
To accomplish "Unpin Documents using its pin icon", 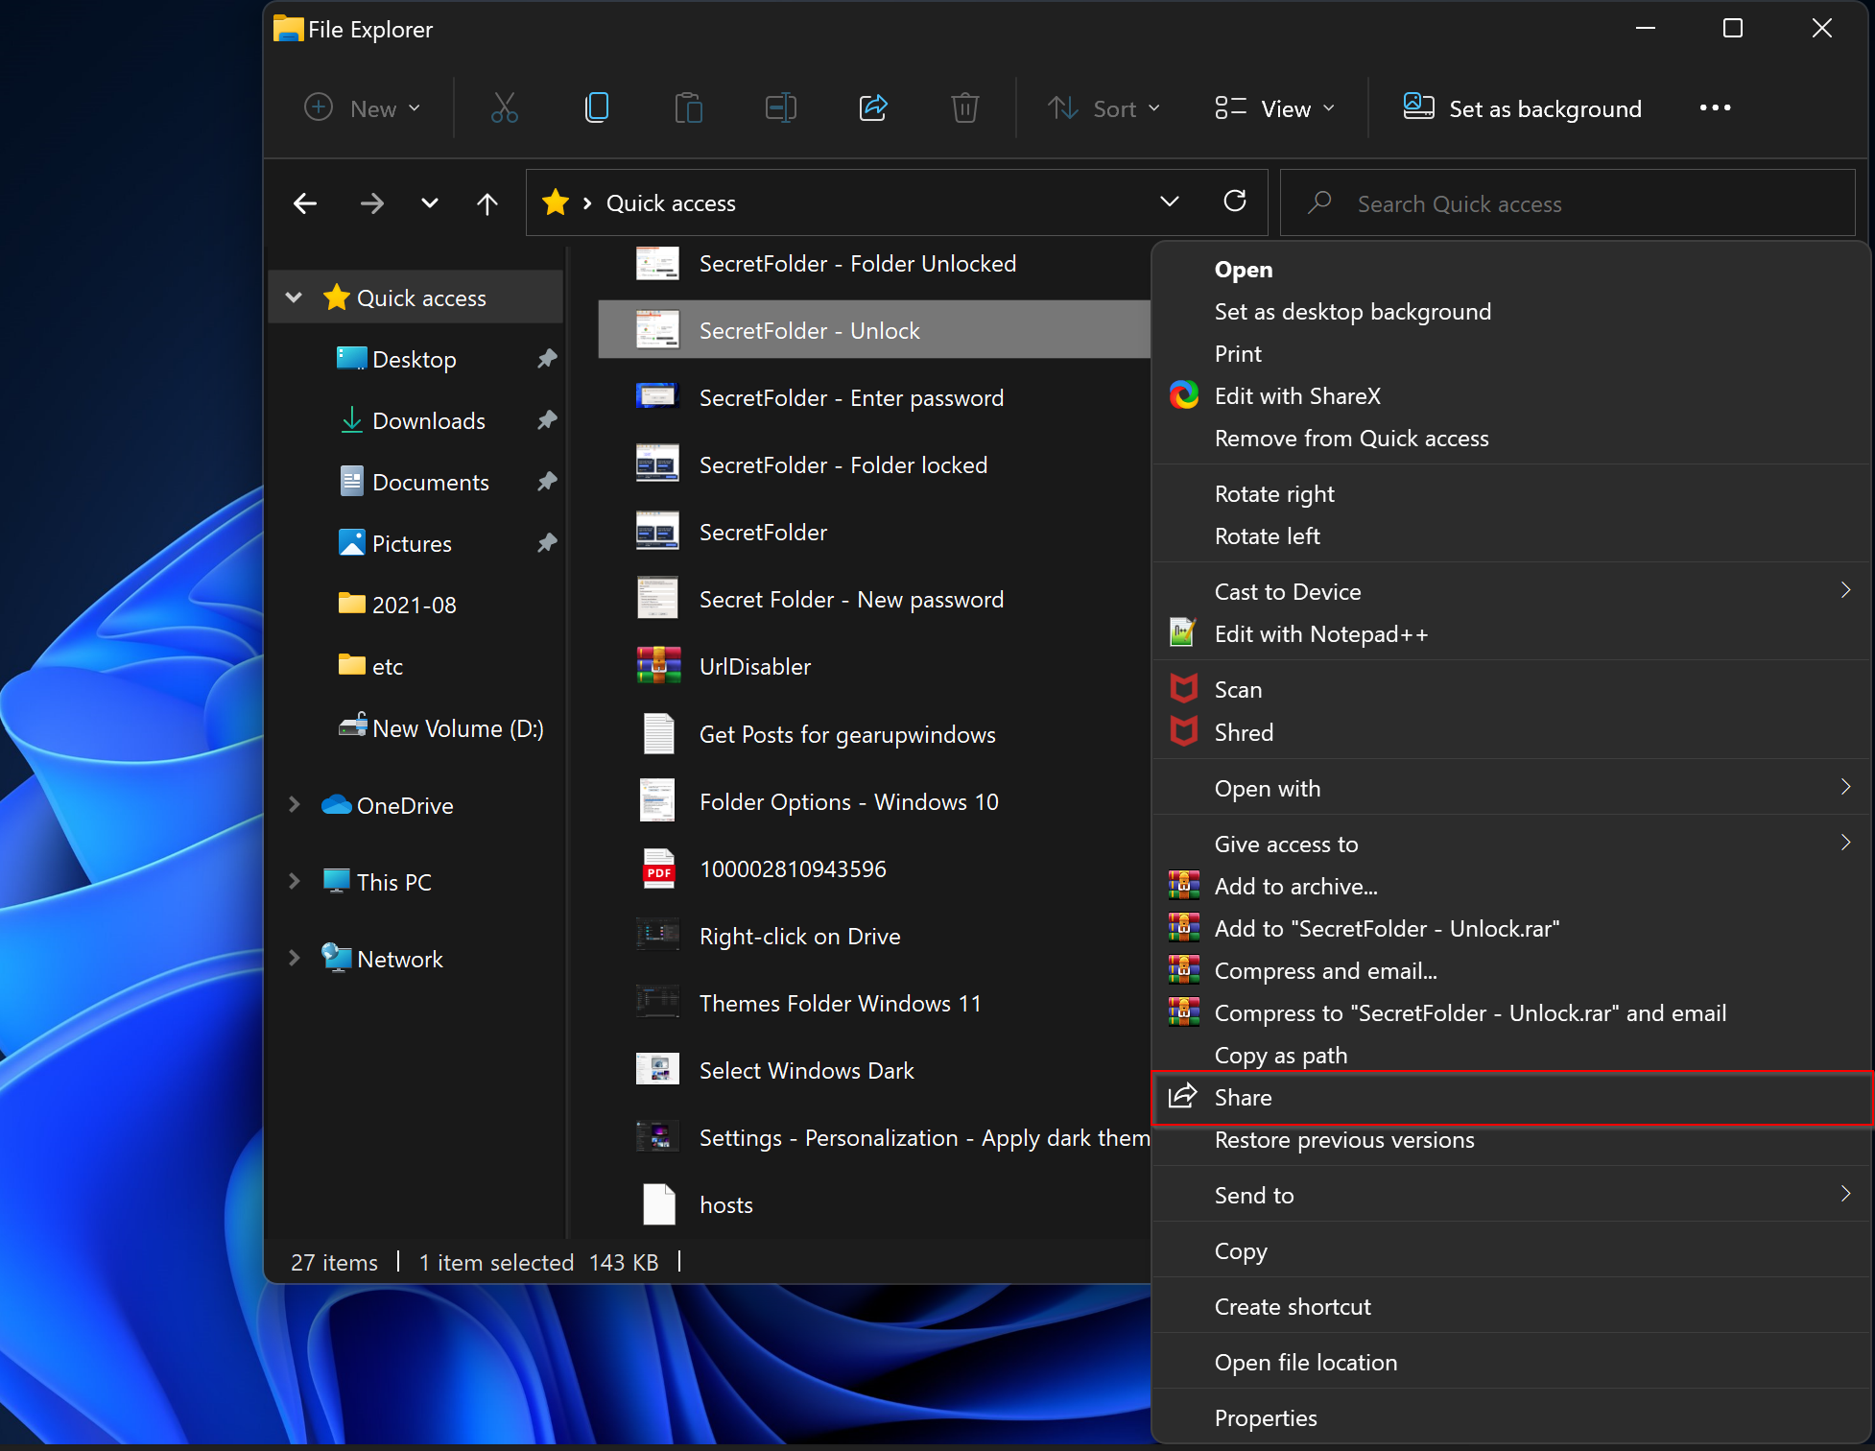I will point(547,482).
